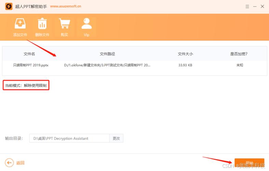This screenshot has width=269, height=171.
Task: Click the output directory path field
Action: coord(69,138)
